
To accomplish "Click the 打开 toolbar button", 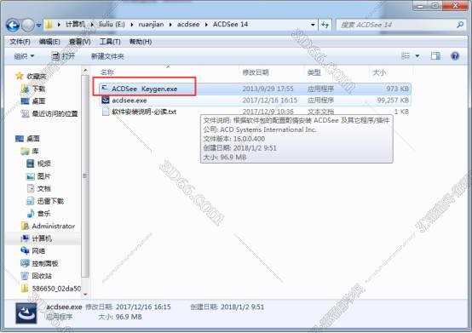I will (63, 56).
